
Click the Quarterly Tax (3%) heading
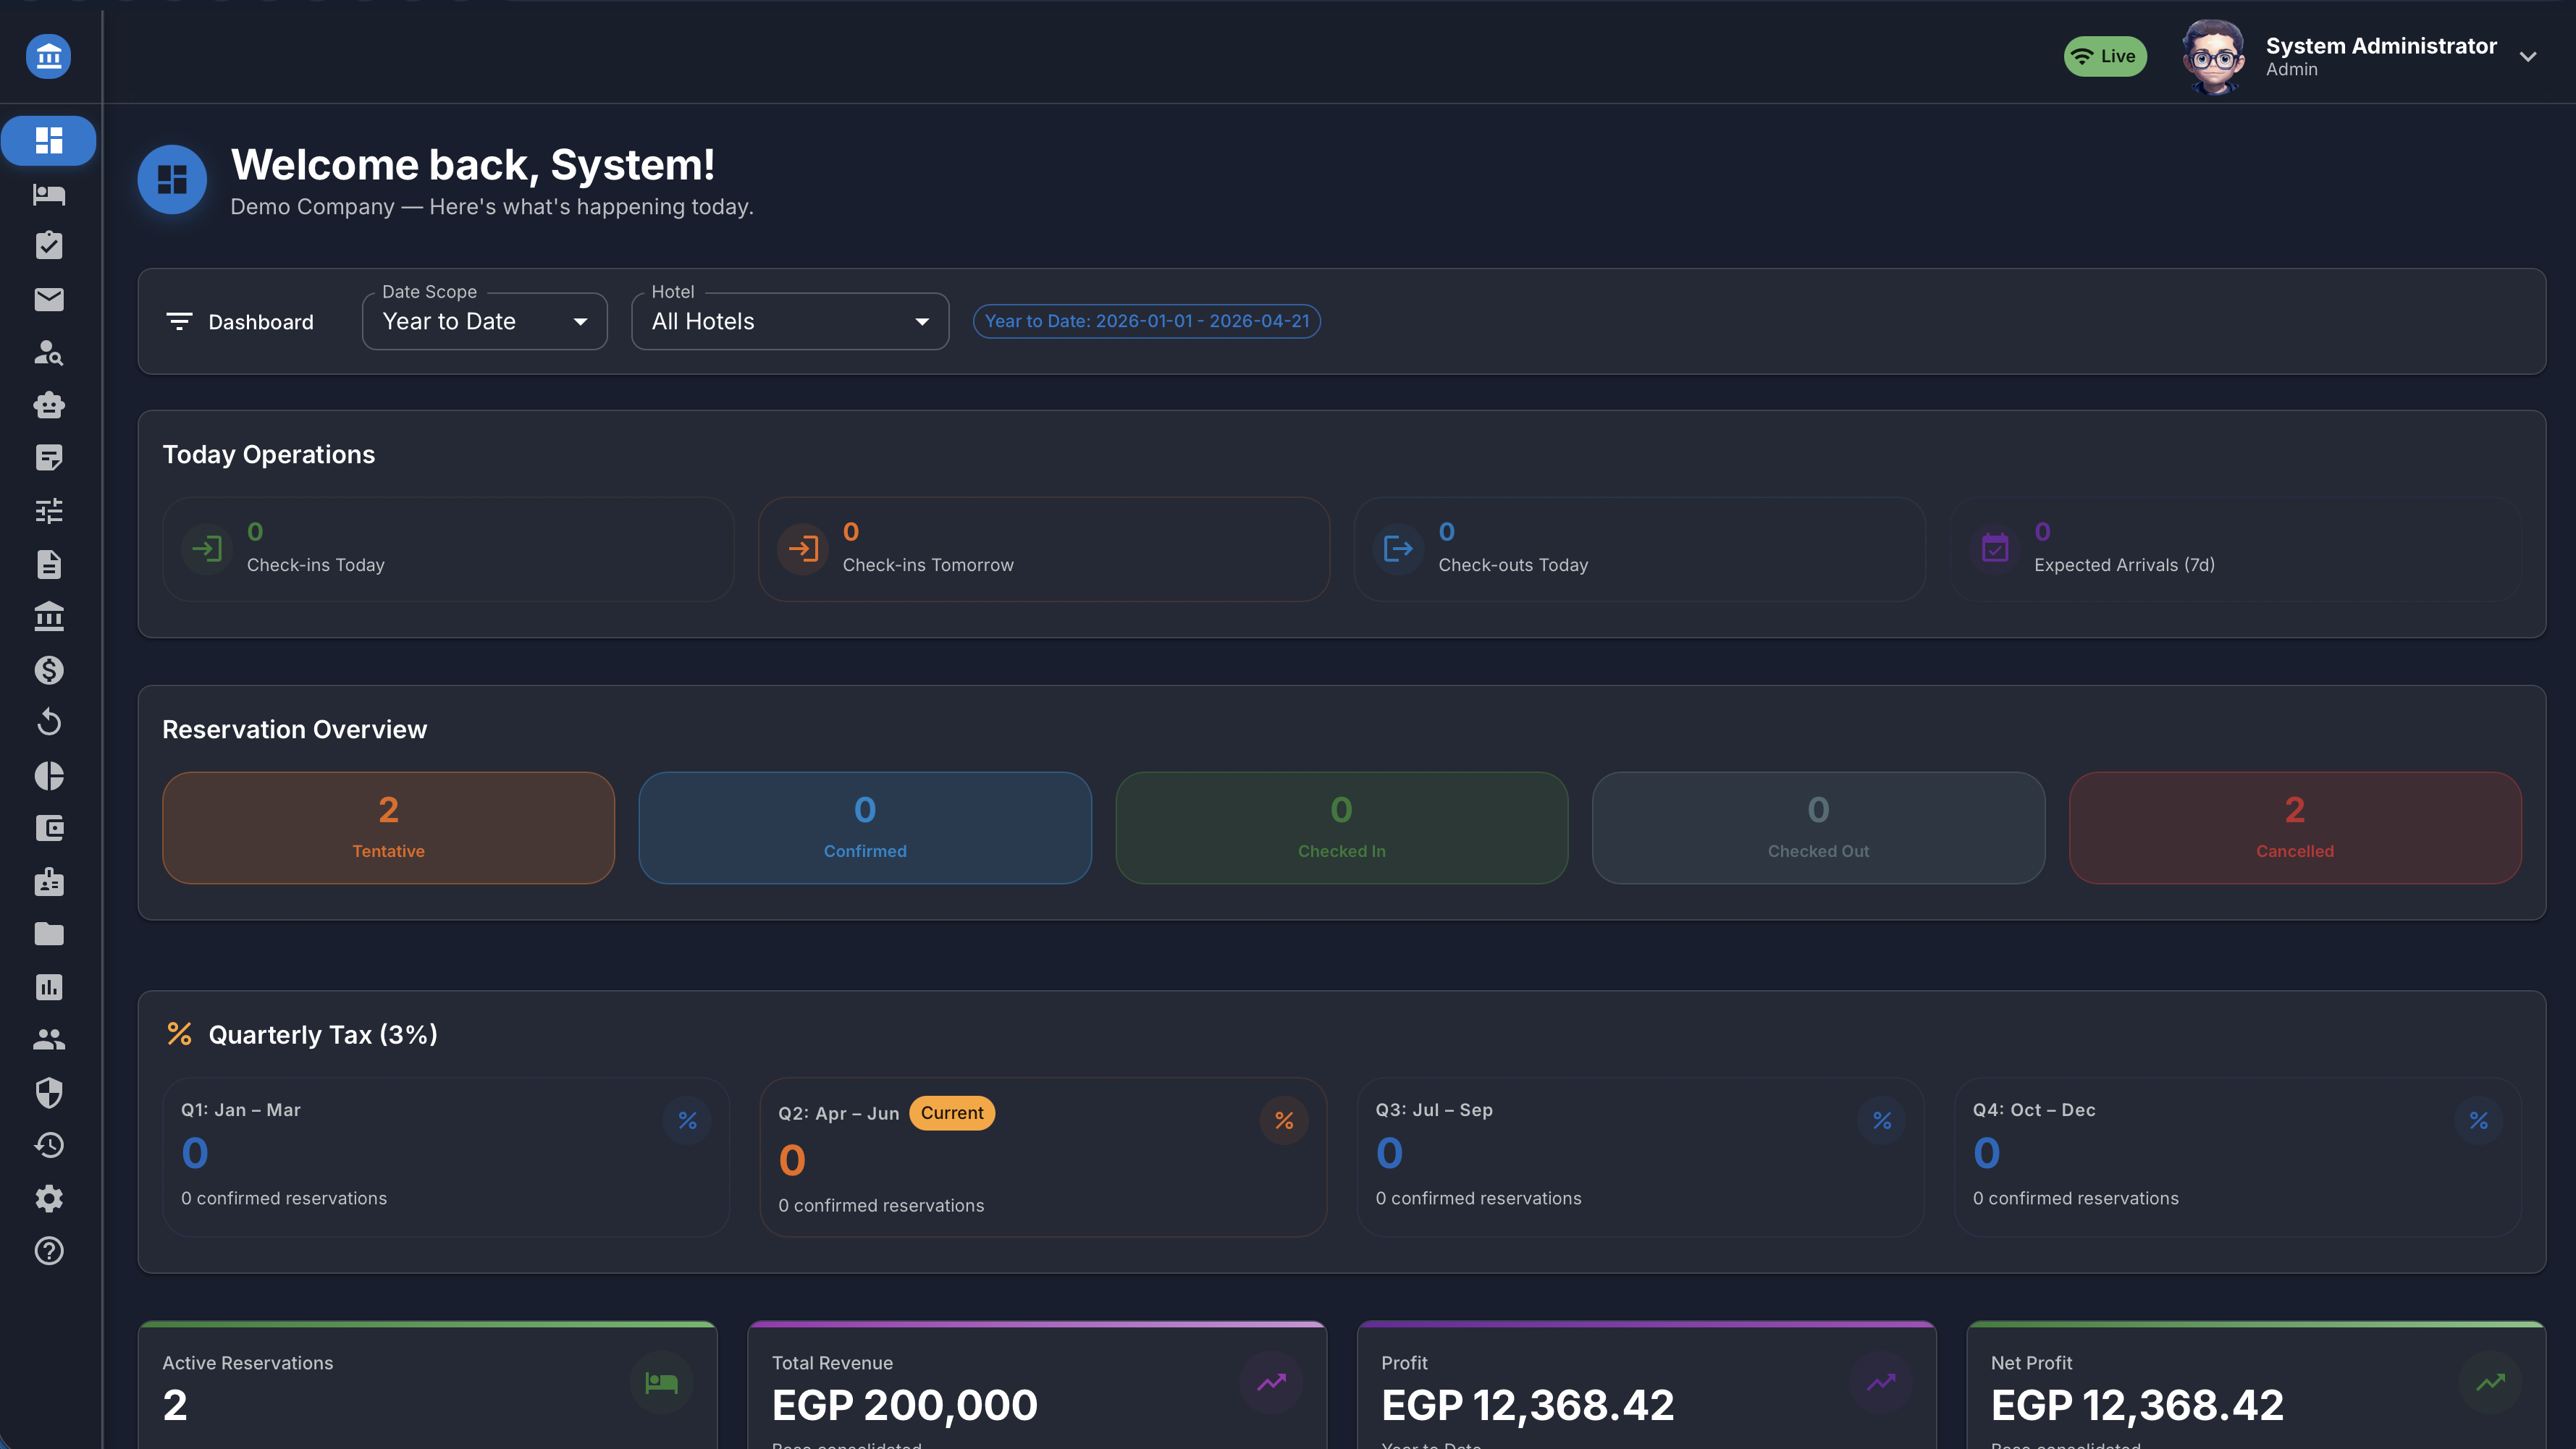coord(322,1034)
